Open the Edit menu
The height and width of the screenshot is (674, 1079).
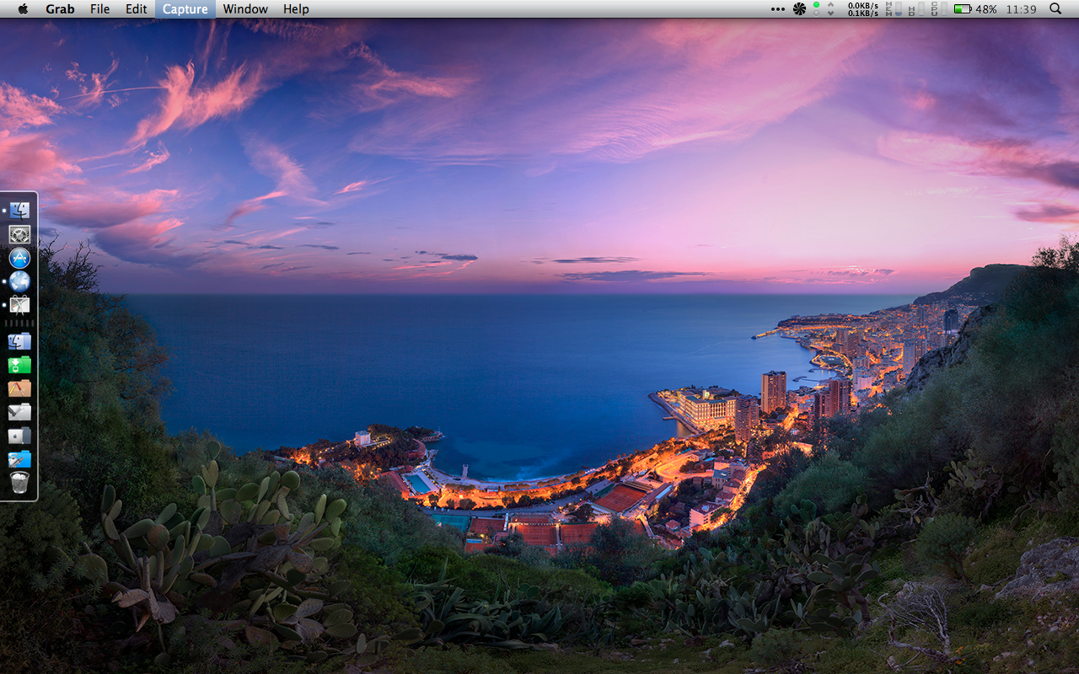[136, 9]
